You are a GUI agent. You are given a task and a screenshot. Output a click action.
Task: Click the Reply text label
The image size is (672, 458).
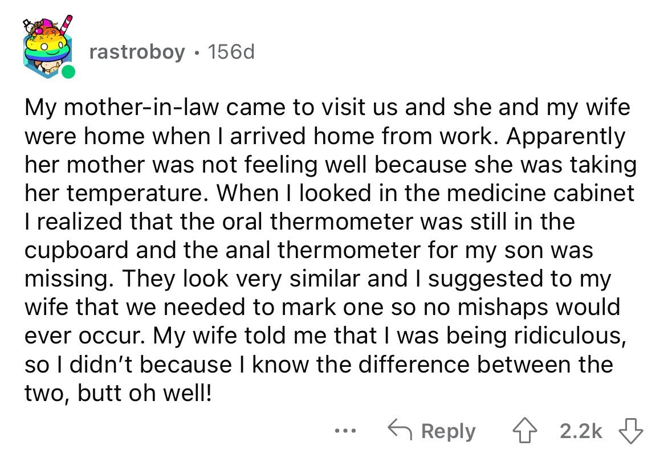(x=449, y=431)
